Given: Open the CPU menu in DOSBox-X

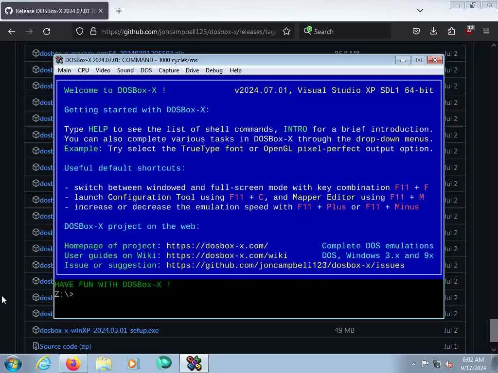Looking at the screenshot, I should click(x=83, y=70).
